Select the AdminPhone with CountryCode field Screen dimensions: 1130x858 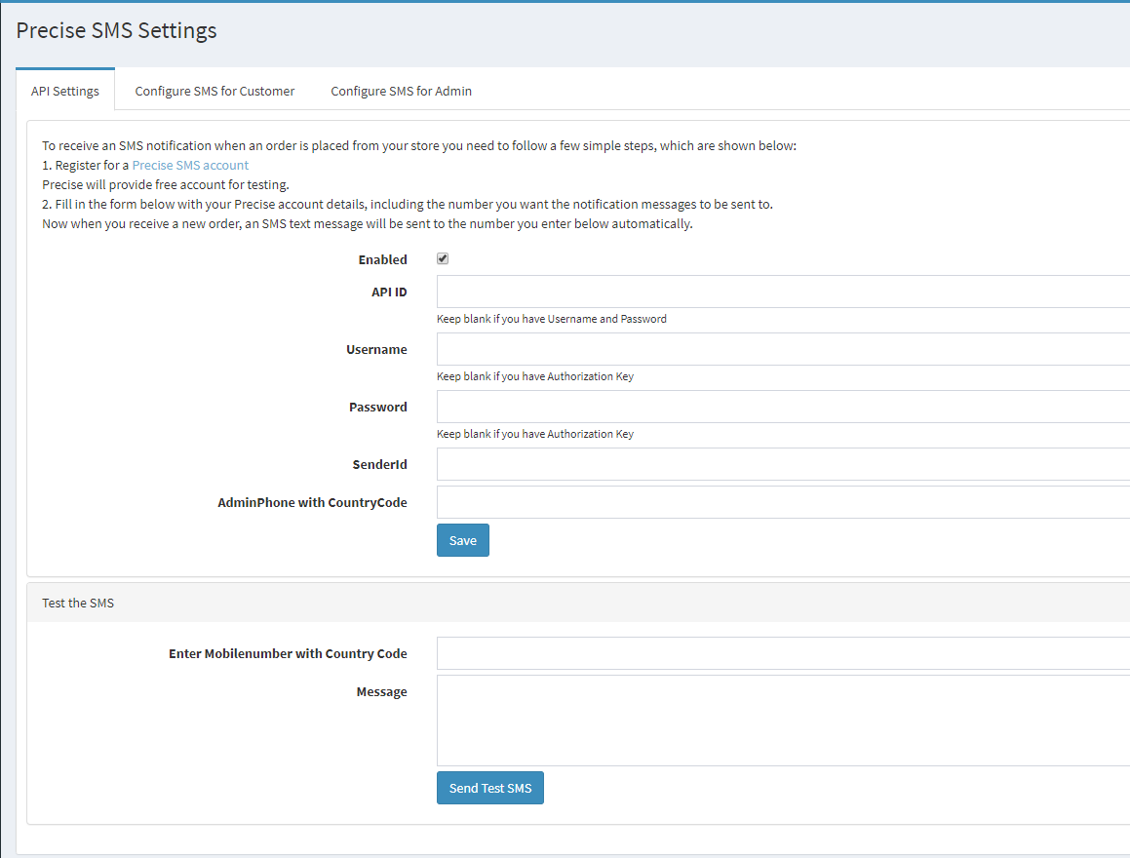(783, 502)
